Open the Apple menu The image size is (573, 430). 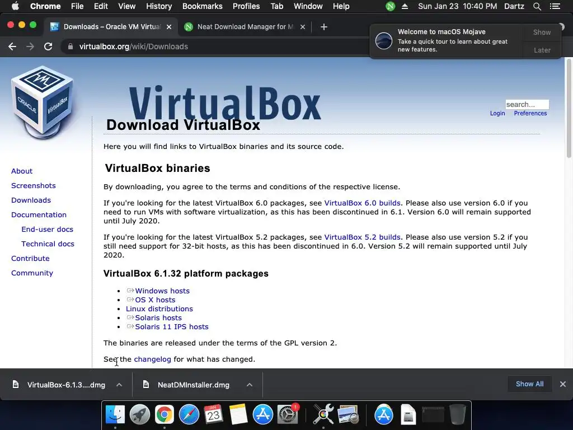coord(15,6)
